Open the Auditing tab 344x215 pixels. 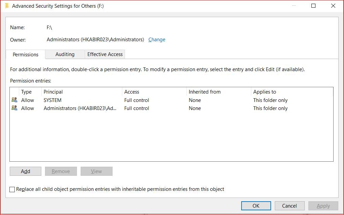click(65, 54)
